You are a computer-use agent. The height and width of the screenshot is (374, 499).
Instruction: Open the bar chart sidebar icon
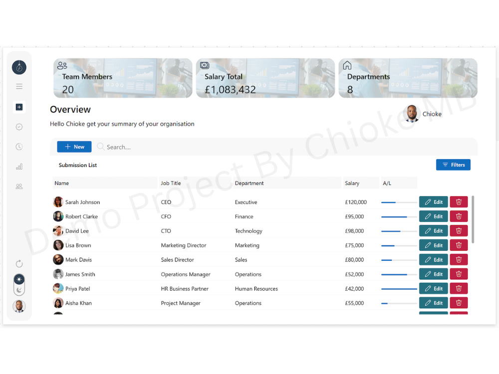pyautogui.click(x=19, y=167)
